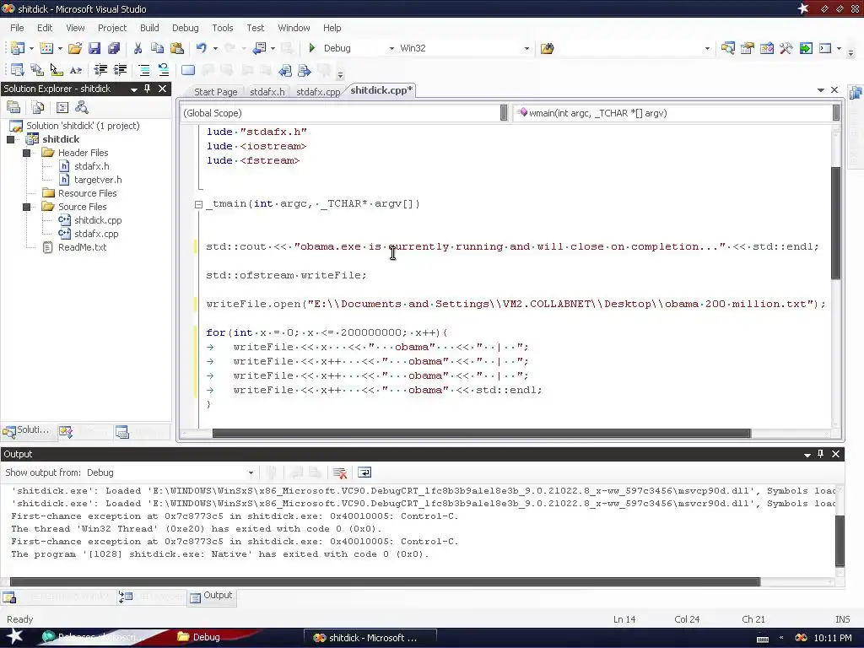Image resolution: width=864 pixels, height=648 pixels.
Task: Uncomment the selected lines icon
Action: tap(164, 70)
